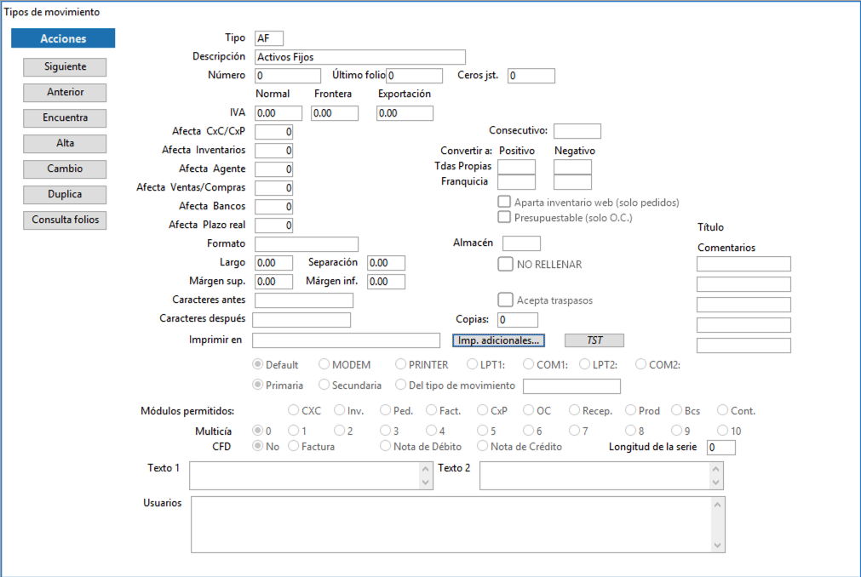The width and height of the screenshot is (861, 577).
Task: Select Multicía option 5
Action: tap(483, 431)
